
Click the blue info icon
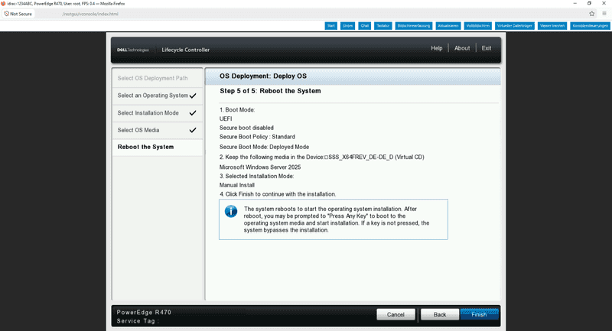[x=231, y=211]
